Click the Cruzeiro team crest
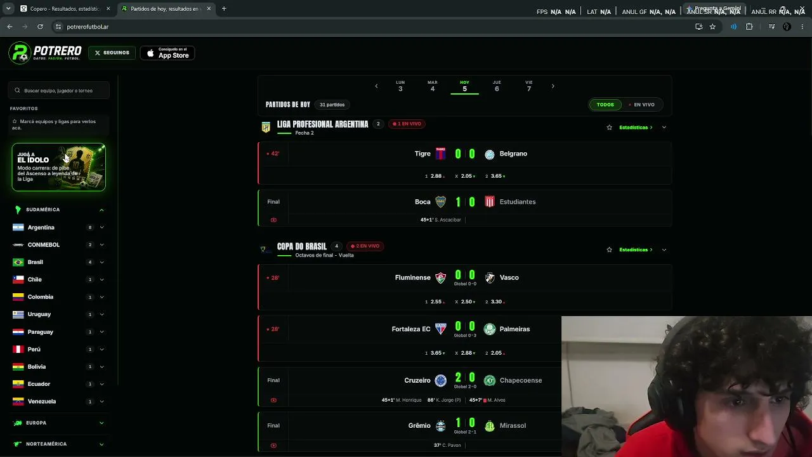The width and height of the screenshot is (812, 457). tap(440, 380)
